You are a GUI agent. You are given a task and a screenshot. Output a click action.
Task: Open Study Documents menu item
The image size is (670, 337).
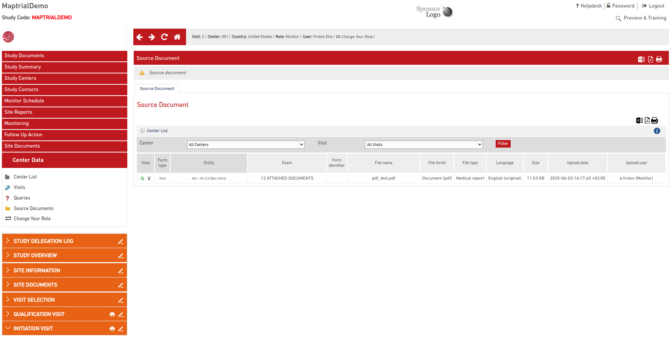coord(64,56)
